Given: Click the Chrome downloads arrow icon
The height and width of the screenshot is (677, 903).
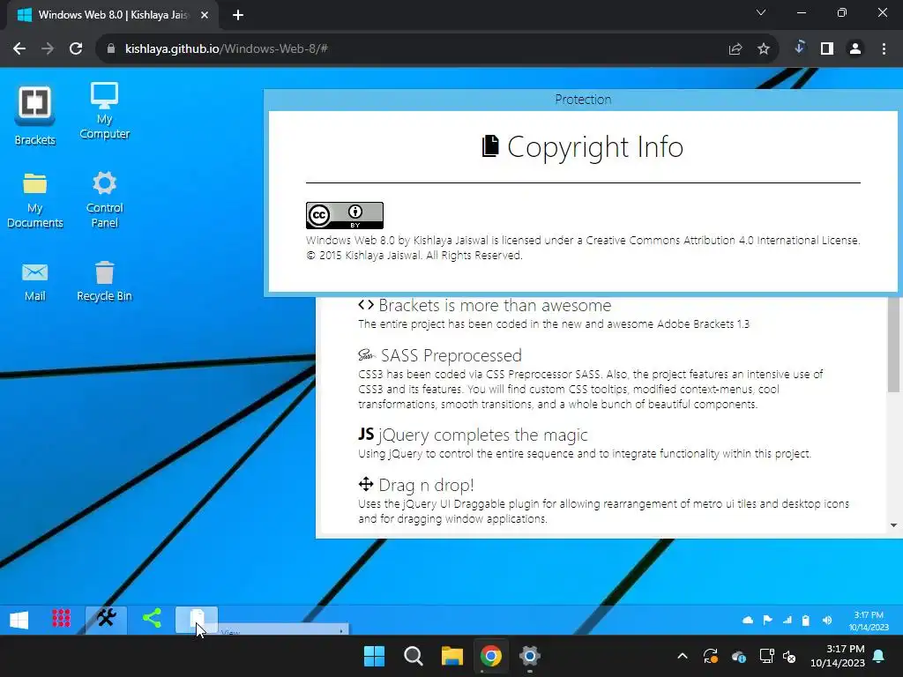Looking at the screenshot, I should [x=799, y=48].
